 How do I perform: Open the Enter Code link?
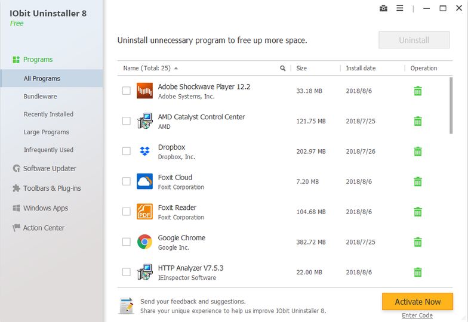click(x=417, y=315)
